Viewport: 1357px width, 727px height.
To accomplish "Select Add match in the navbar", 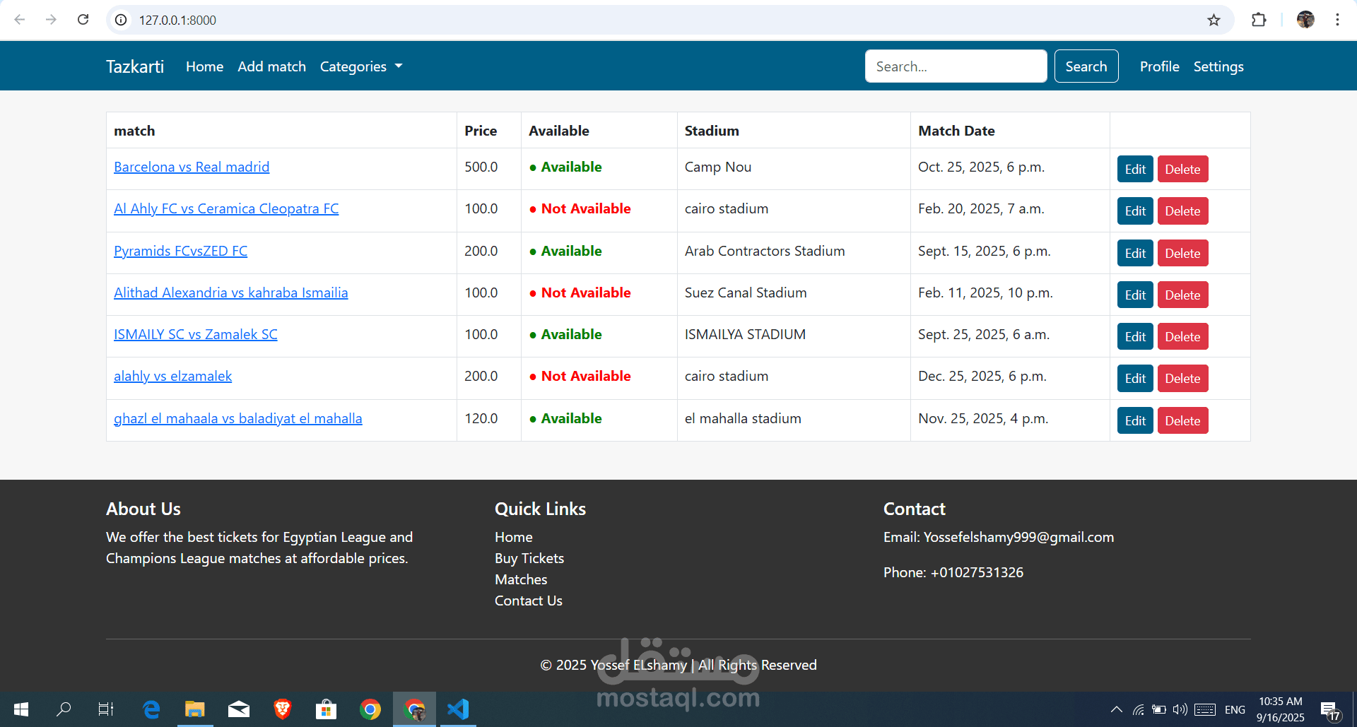I will [271, 66].
